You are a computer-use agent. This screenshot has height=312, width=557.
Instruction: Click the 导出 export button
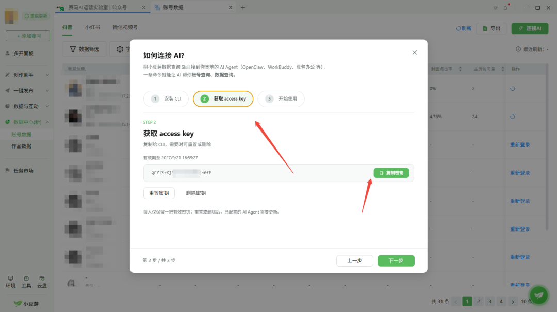pos(492,28)
